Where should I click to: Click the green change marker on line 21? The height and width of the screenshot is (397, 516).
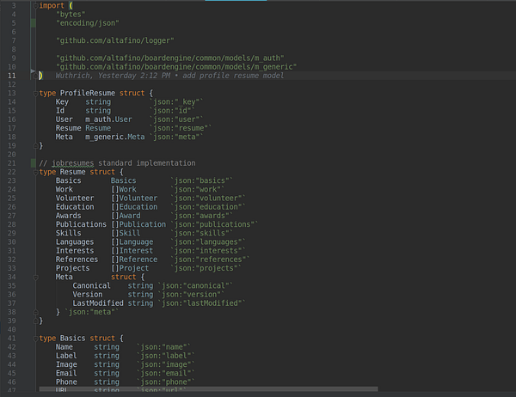pos(33,162)
